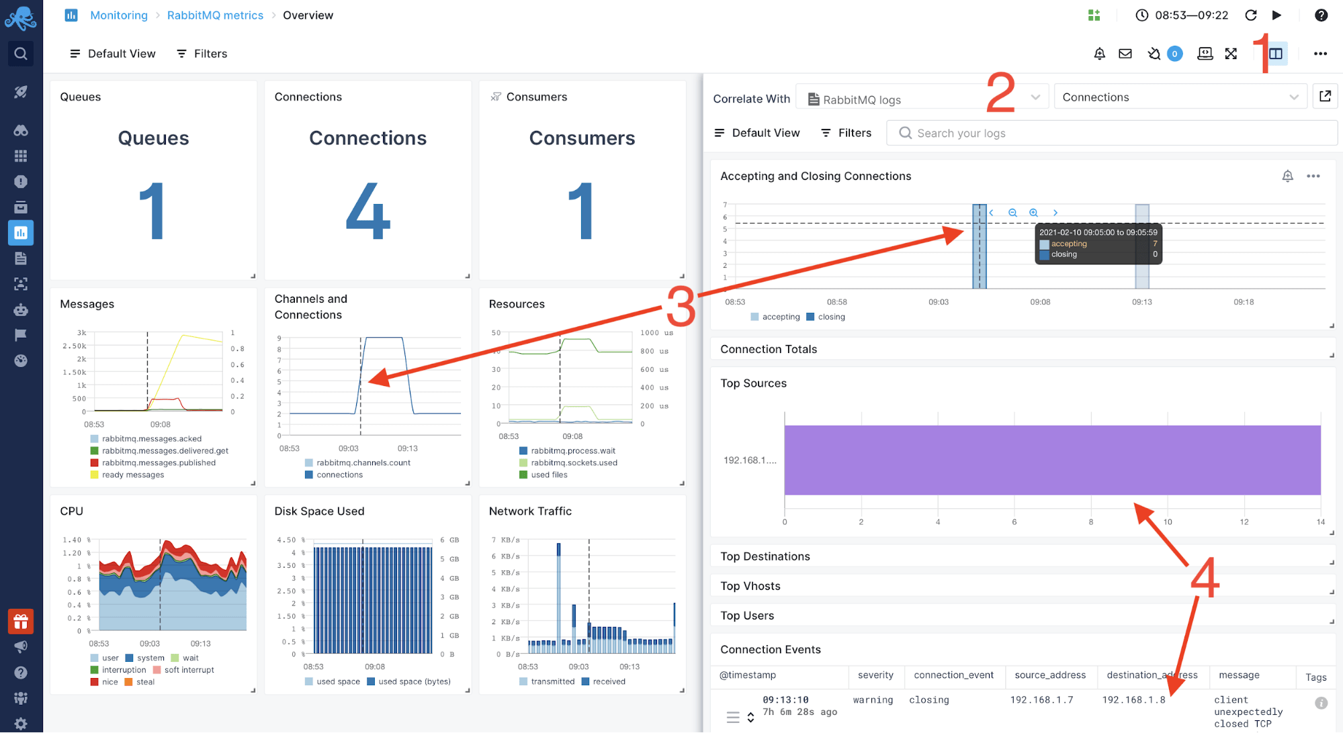Screen dimensions: 1343x733
Task: Open the email report envelope icon
Action: coord(1125,54)
